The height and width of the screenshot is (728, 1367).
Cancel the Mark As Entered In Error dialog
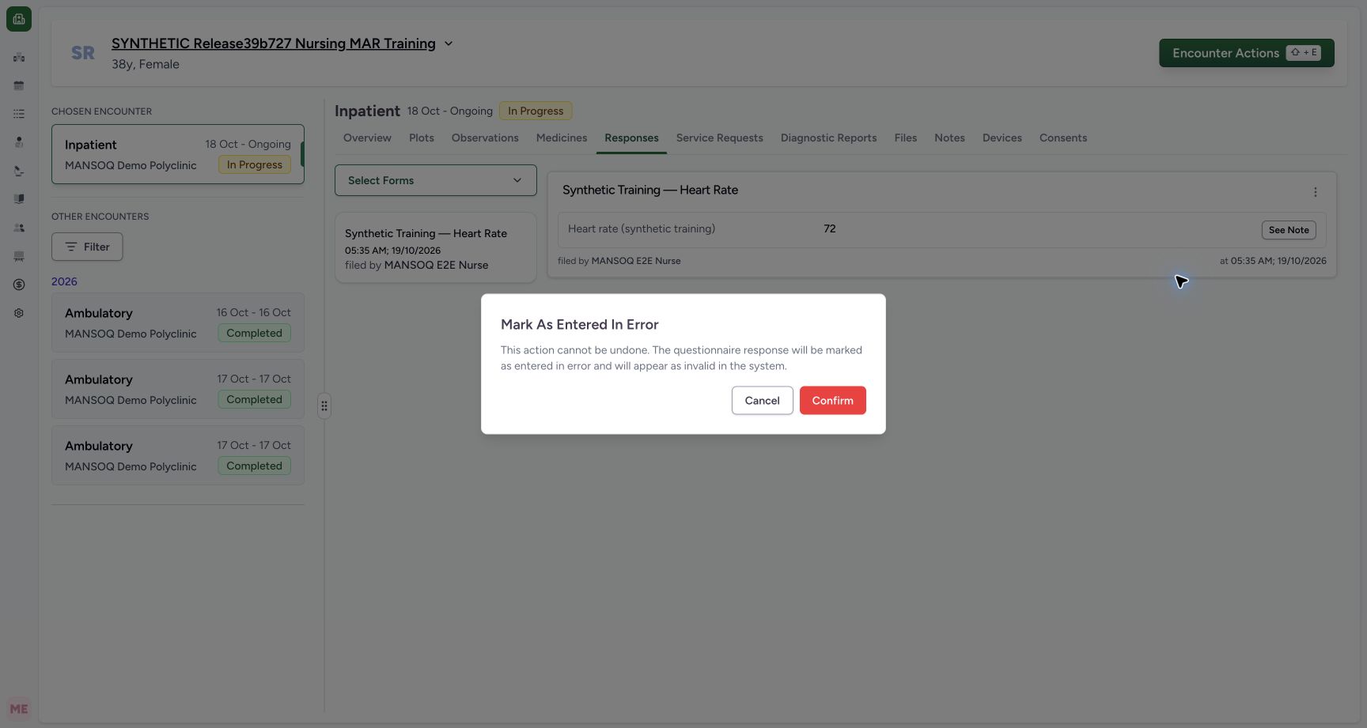click(x=762, y=401)
